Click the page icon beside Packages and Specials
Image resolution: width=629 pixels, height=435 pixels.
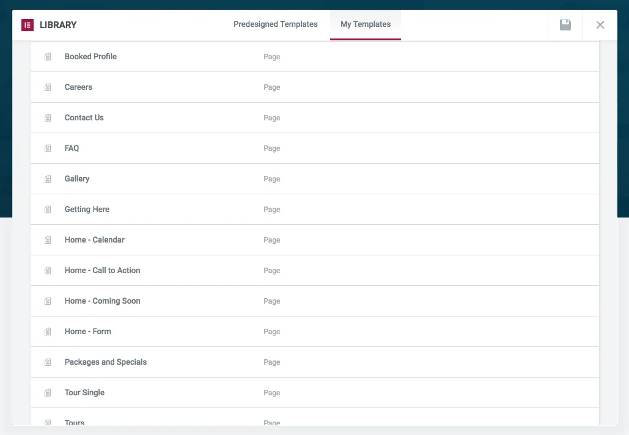pos(48,362)
